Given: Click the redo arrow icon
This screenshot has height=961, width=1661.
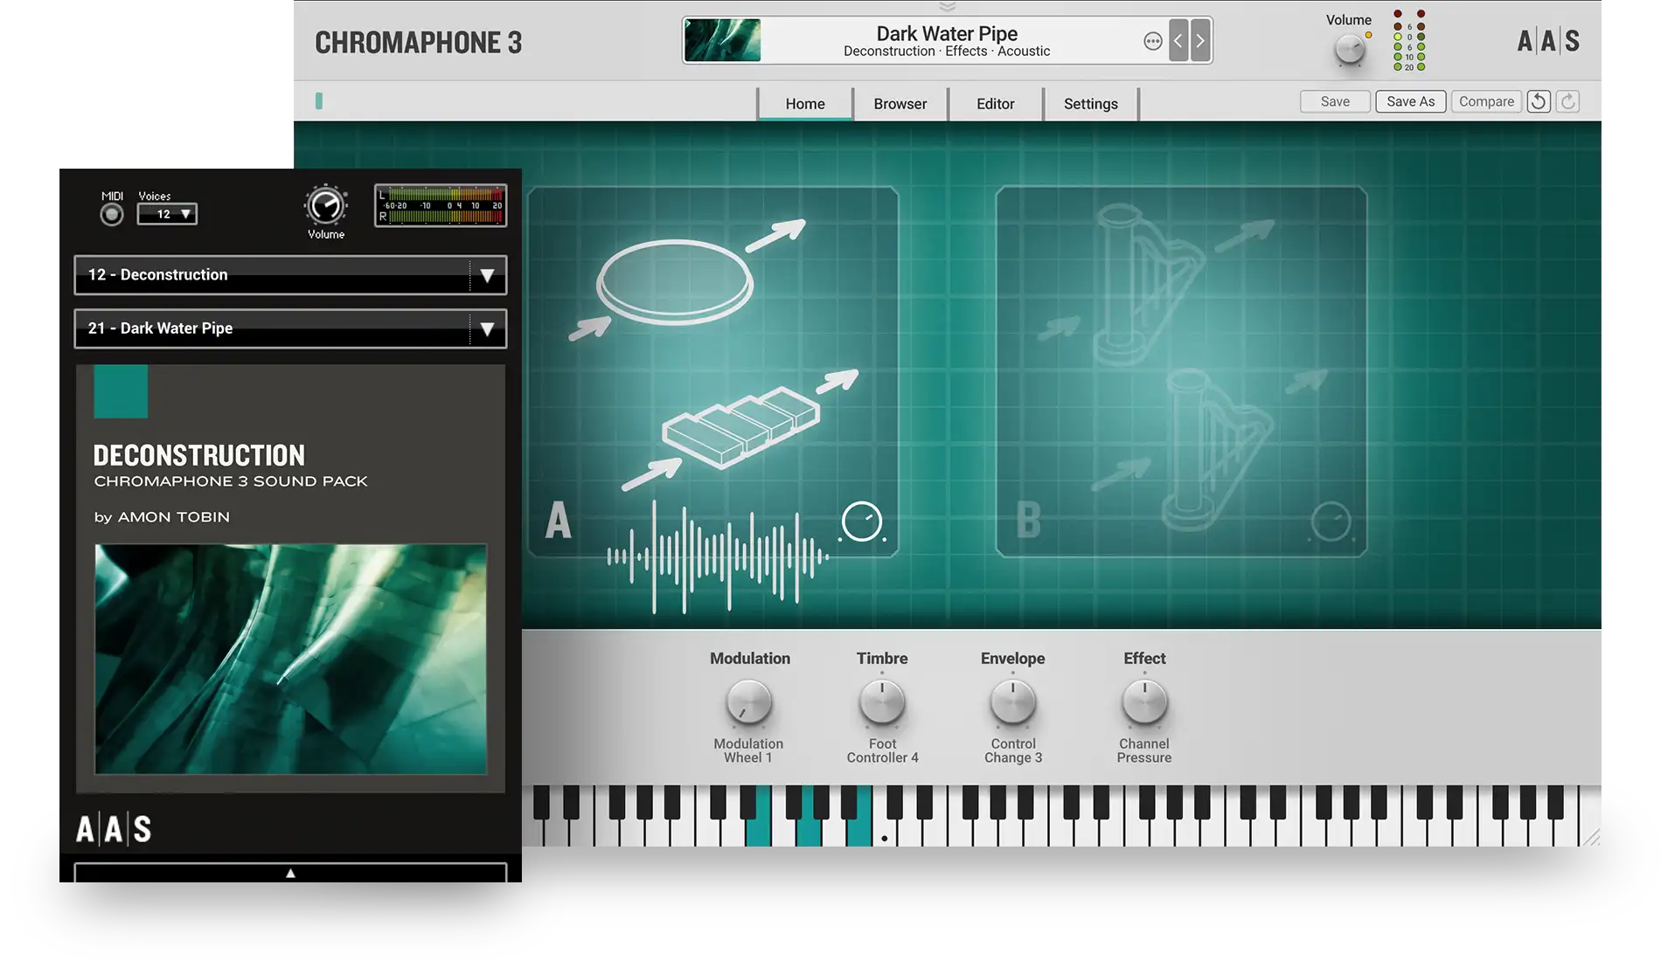Looking at the screenshot, I should tap(1568, 101).
